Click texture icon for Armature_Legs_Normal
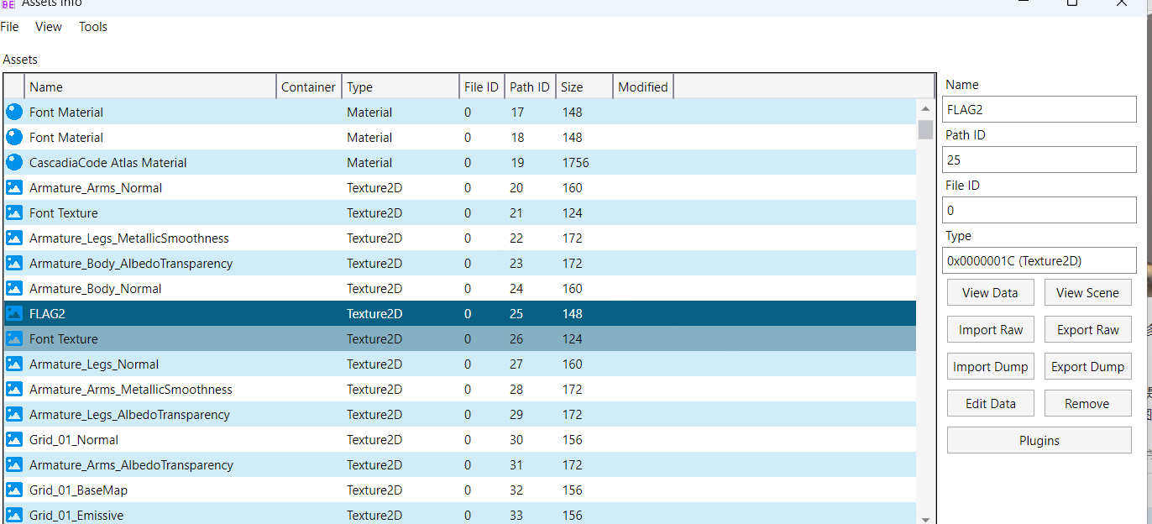This screenshot has height=524, width=1152. pyautogui.click(x=14, y=364)
